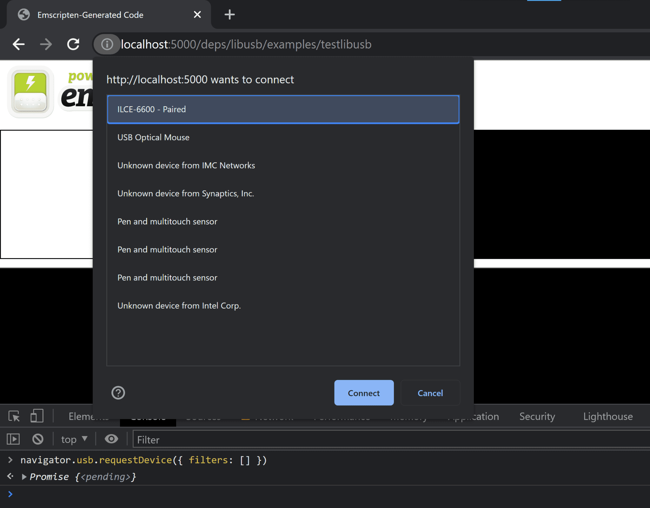The image size is (650, 508).
Task: Click the help icon in dialog
Action: point(118,392)
